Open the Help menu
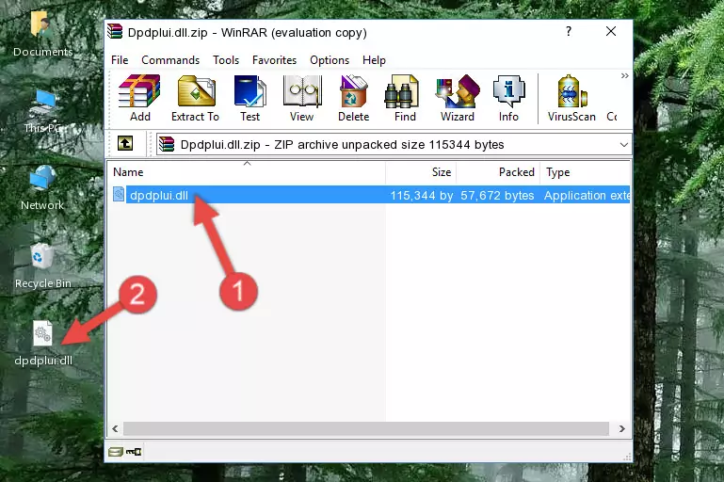Image resolution: width=724 pixels, height=482 pixels. coord(374,60)
